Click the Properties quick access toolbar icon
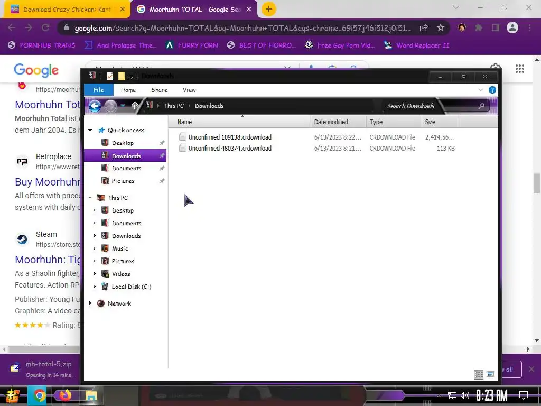Viewport: 541px width, 406px height. click(x=110, y=76)
